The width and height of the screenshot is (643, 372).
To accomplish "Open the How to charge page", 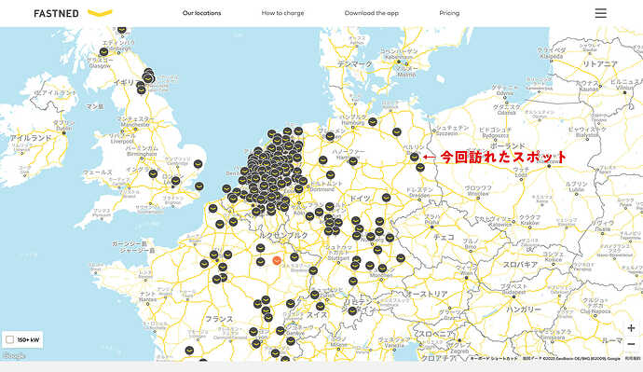I will tap(282, 13).
